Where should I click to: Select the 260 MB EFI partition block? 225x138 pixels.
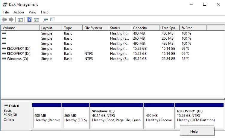pyautogui.click(x=76, y=117)
